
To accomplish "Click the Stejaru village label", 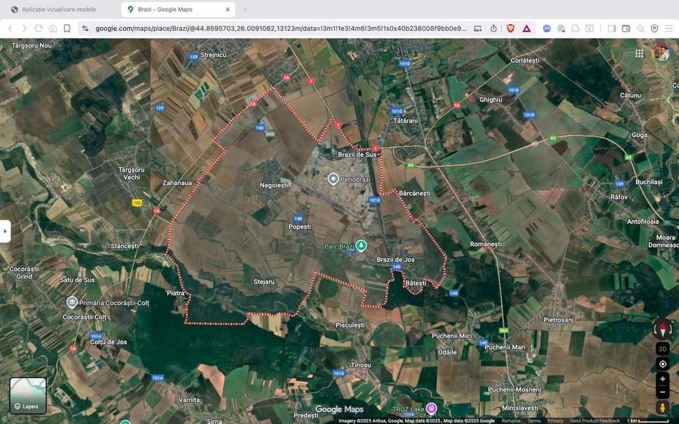I will (x=264, y=282).
